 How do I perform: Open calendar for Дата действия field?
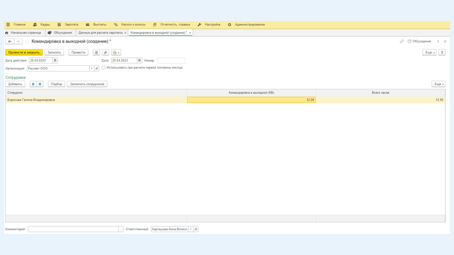[55, 61]
